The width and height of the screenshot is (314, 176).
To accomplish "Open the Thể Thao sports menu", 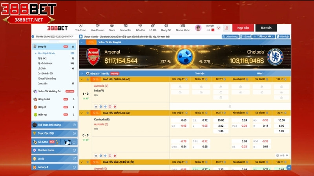I will [80, 28].
